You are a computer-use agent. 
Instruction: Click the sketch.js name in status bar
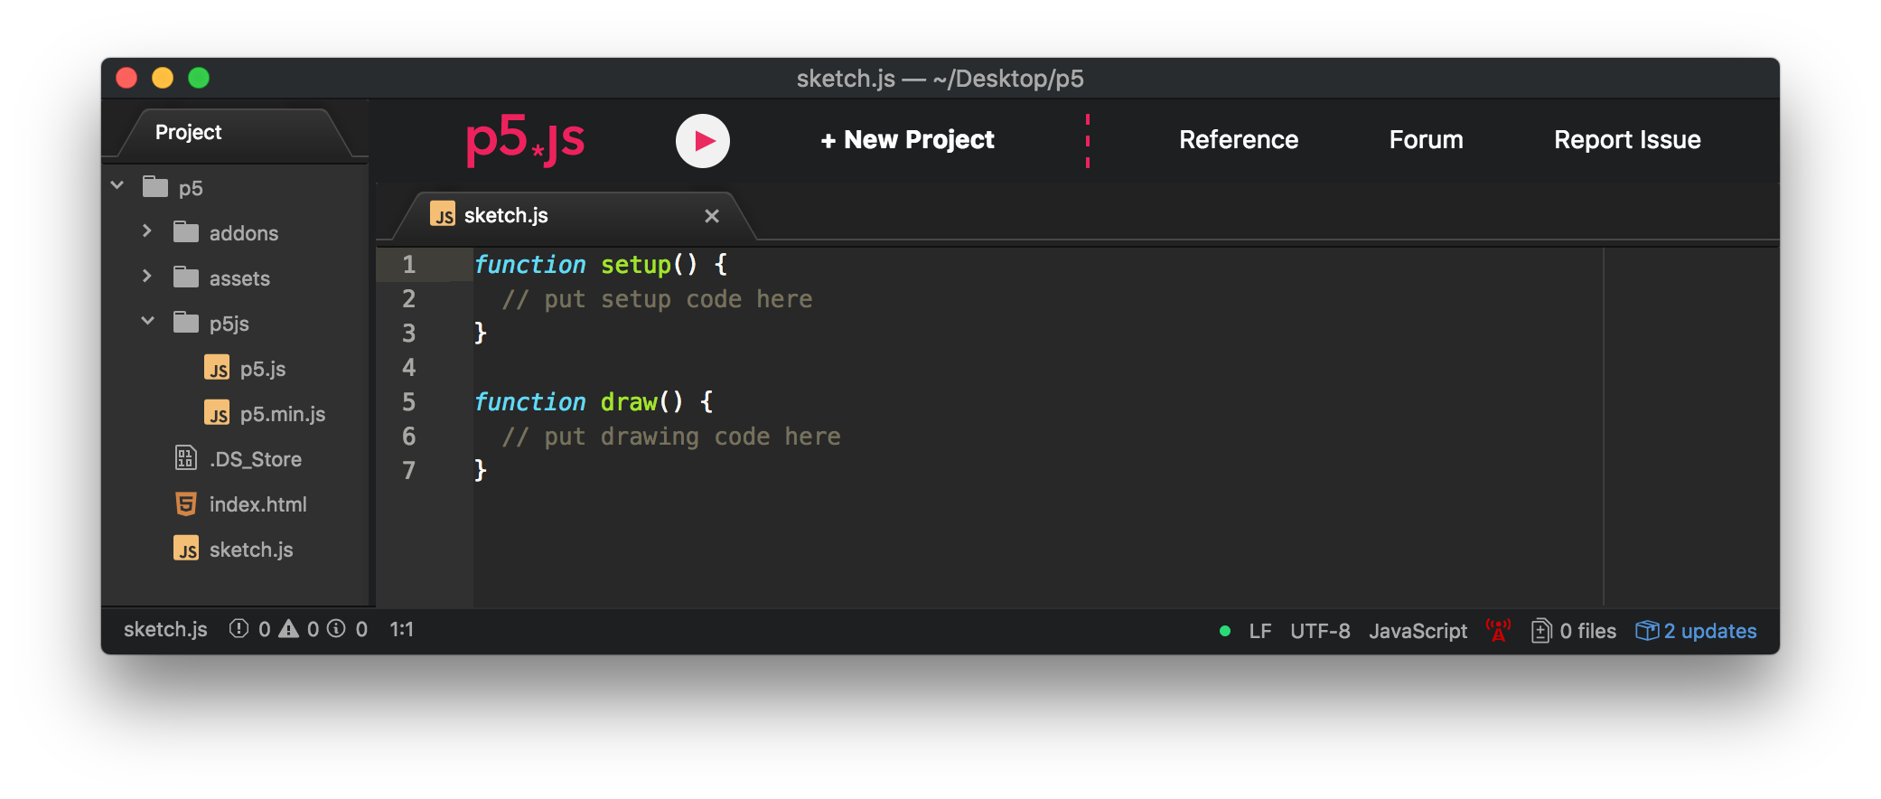tap(165, 629)
